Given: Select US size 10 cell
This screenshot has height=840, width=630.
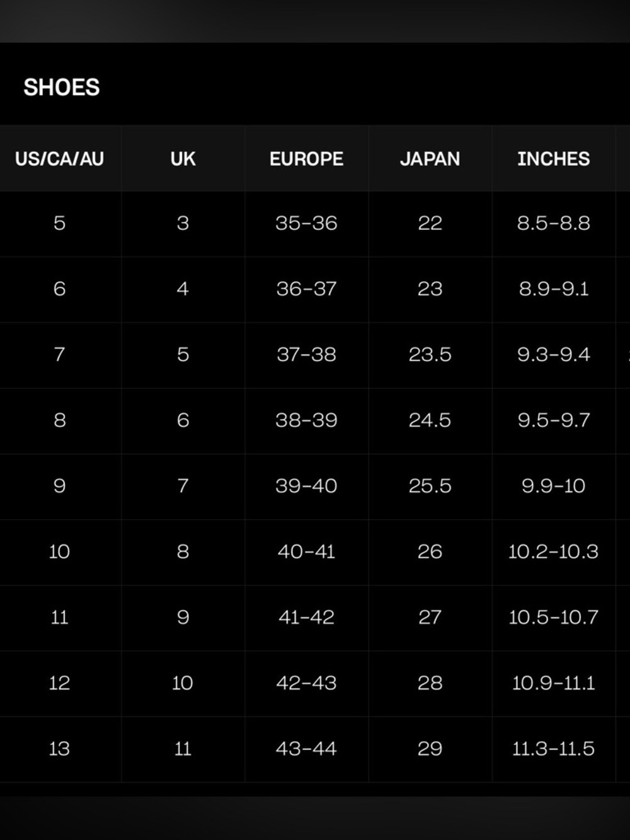Looking at the screenshot, I should [x=59, y=551].
